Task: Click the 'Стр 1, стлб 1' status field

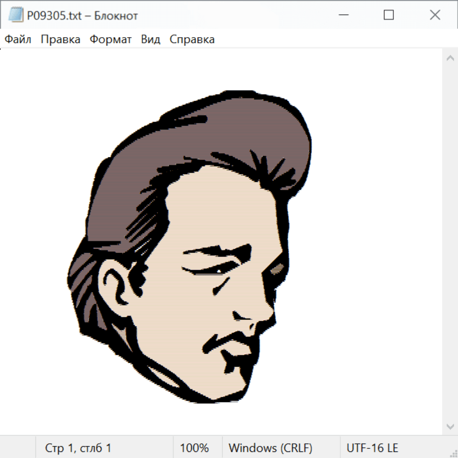Action: click(x=78, y=448)
